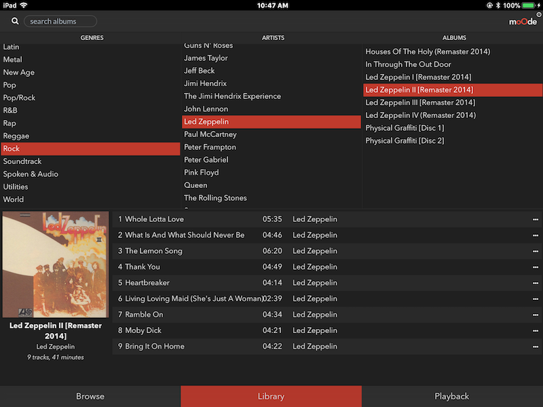Open album In Through The Out Door
Image resolution: width=543 pixels, height=407 pixels.
(x=453, y=64)
